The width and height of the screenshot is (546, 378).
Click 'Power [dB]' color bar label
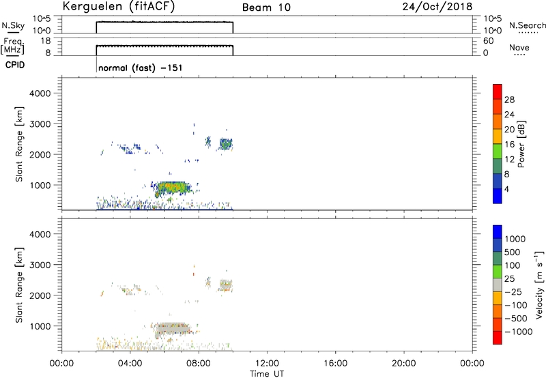click(x=521, y=144)
